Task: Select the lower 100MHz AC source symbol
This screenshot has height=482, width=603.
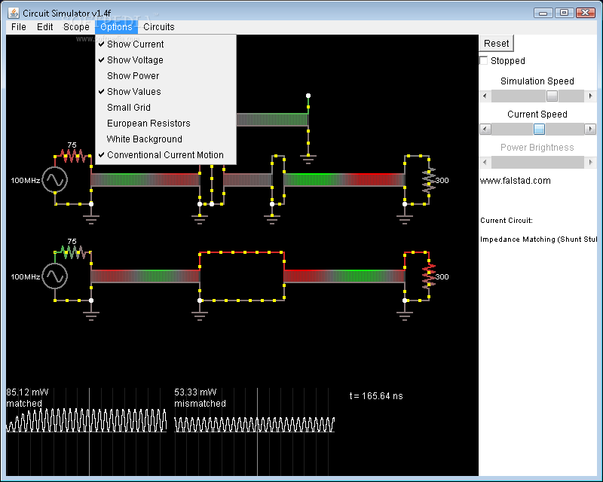Action: click(x=55, y=276)
